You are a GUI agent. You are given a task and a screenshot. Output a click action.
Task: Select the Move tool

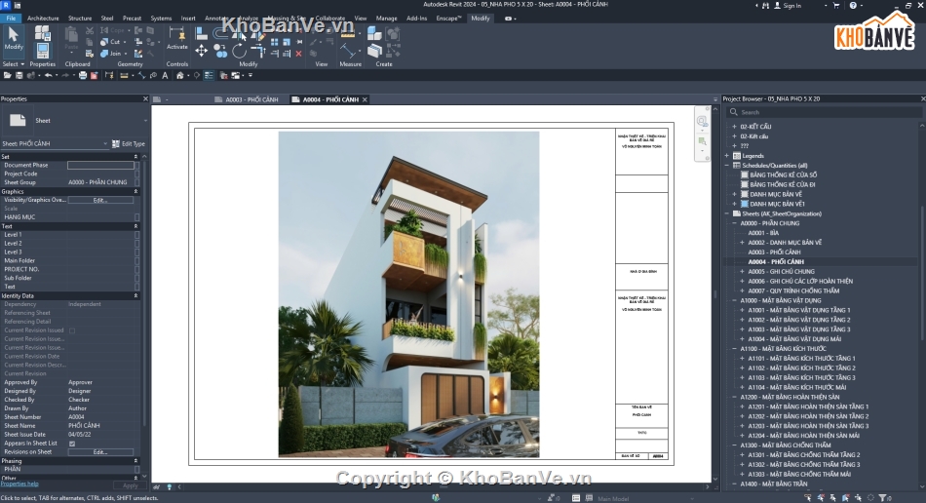tap(202, 51)
